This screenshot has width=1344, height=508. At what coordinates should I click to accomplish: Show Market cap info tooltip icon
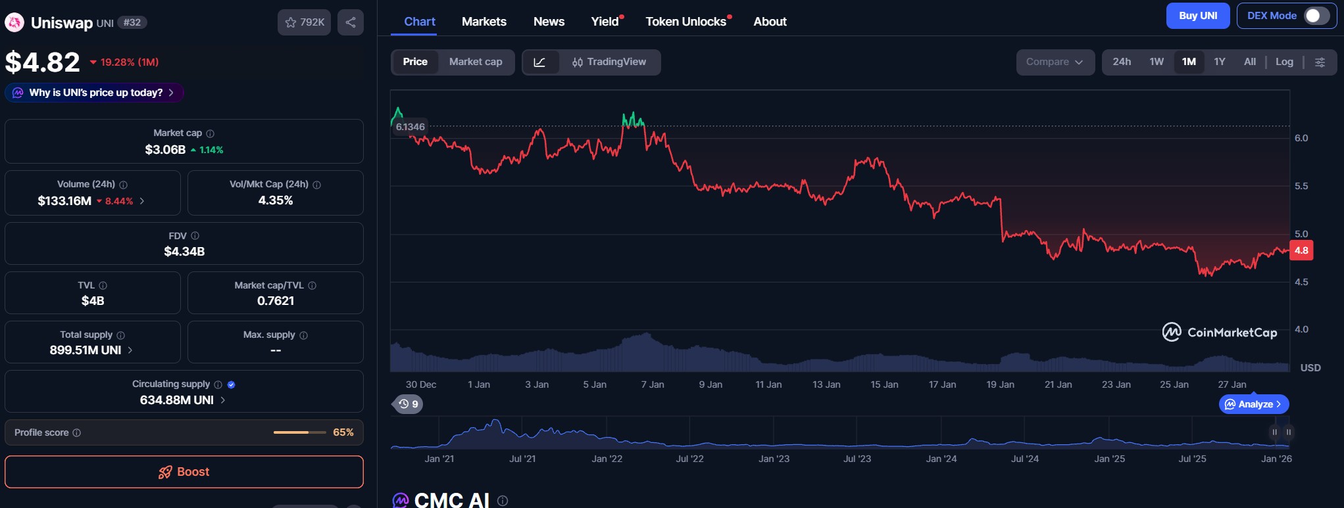211,133
